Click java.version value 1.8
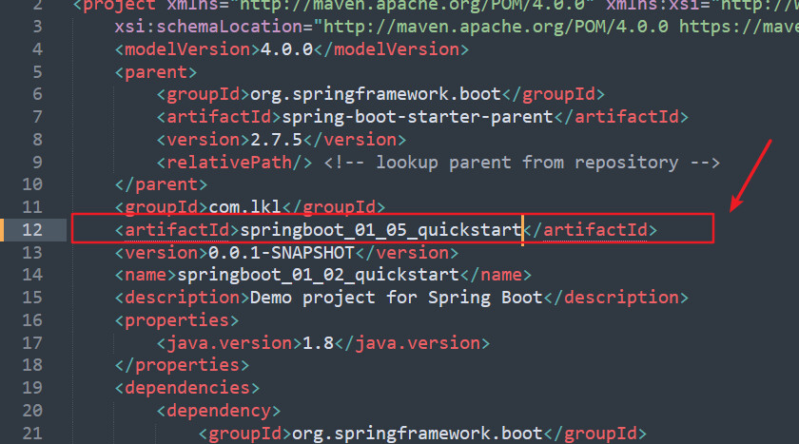The image size is (799, 444). [x=318, y=343]
